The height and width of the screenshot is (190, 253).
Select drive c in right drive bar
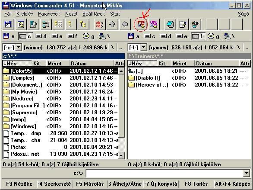pos(149,36)
